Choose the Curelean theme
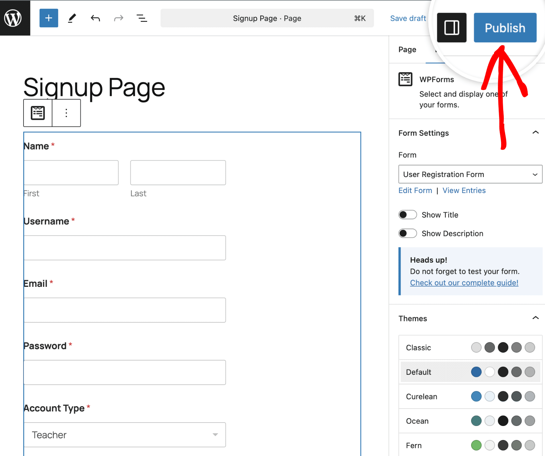 click(470, 396)
